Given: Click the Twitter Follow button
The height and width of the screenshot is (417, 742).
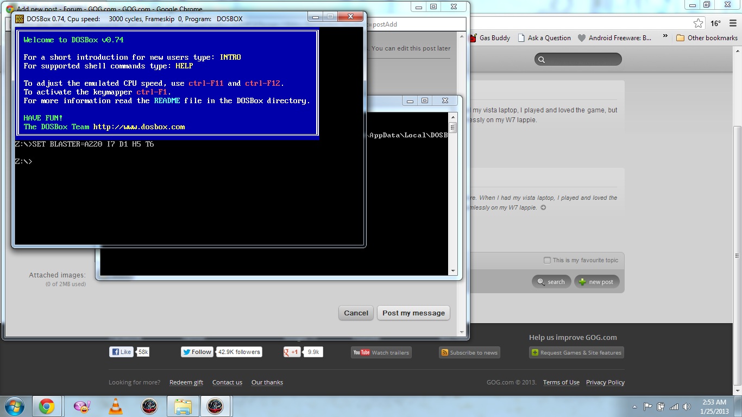Looking at the screenshot, I should [197, 352].
